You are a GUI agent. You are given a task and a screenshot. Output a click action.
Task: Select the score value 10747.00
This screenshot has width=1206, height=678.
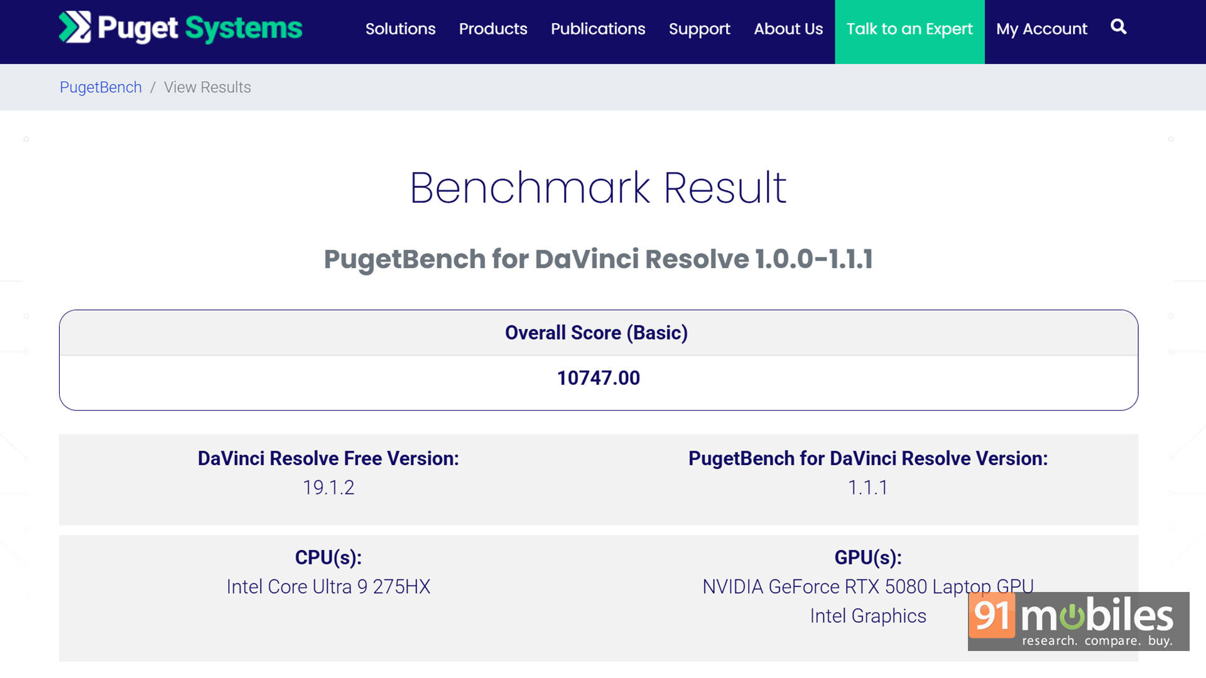coord(599,378)
